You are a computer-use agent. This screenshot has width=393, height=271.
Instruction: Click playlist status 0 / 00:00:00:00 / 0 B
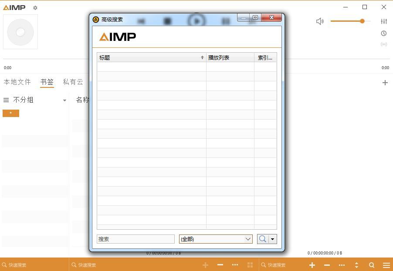(x=325, y=253)
